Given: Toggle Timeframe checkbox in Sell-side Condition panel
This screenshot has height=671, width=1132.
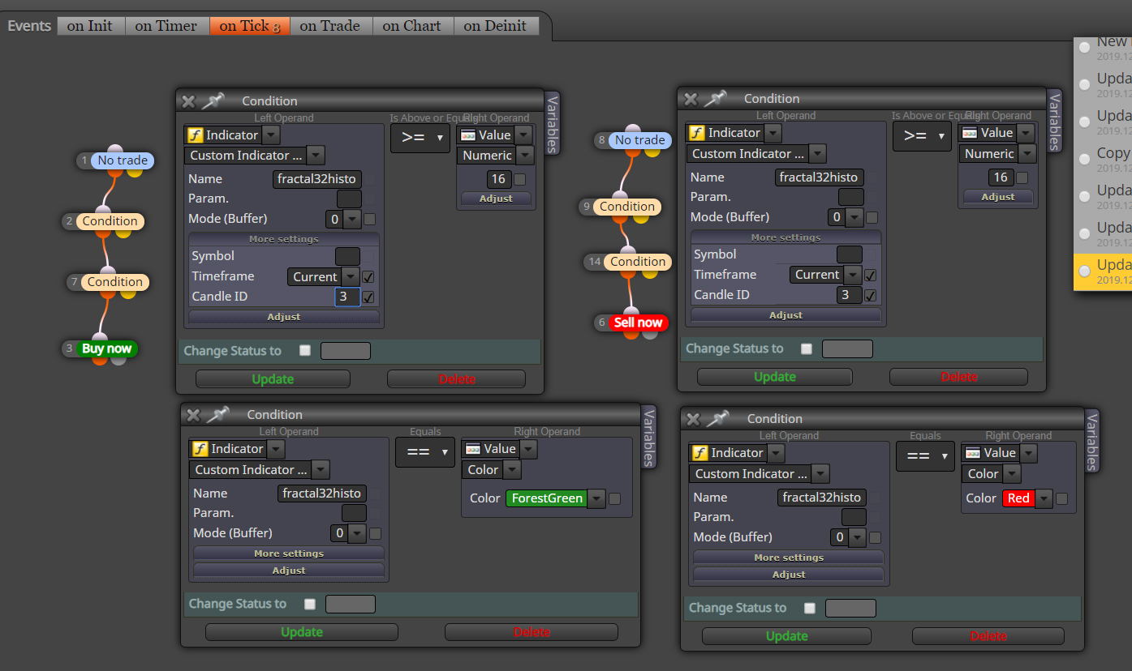Looking at the screenshot, I should coord(871,276).
